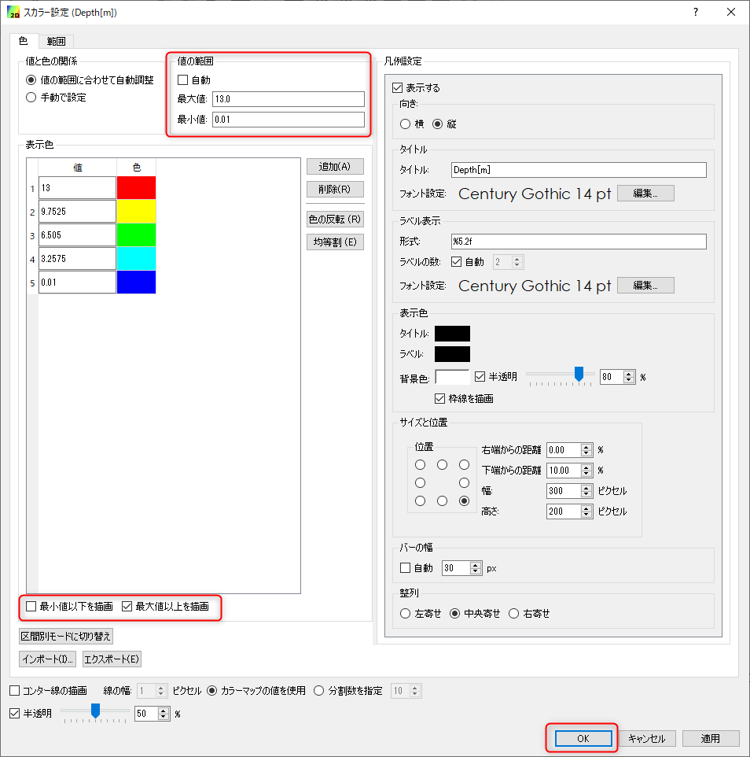The image size is (750, 757).
Task: Choose 手動で設定 radio option
Action: [x=31, y=98]
